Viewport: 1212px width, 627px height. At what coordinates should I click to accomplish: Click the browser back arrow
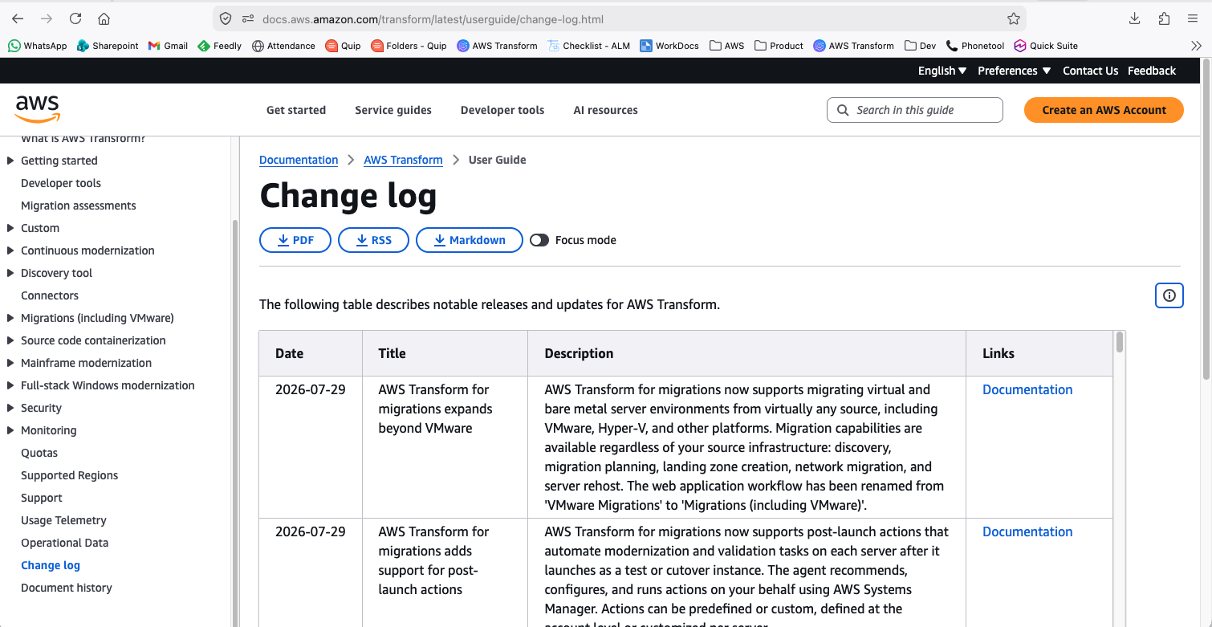(18, 18)
